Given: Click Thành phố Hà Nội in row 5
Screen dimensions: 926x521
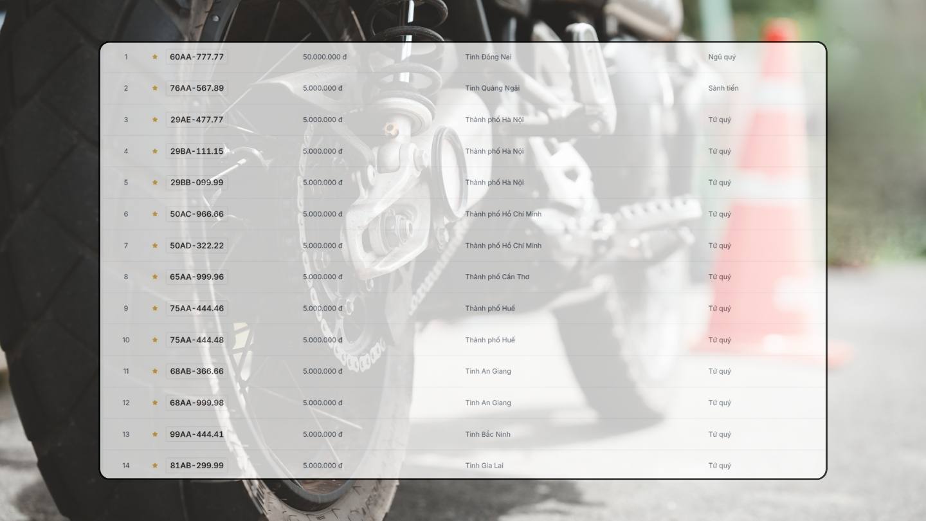Looking at the screenshot, I should click(x=495, y=183).
